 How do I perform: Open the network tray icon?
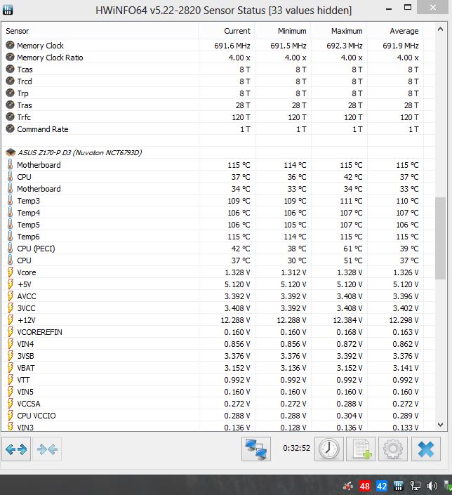pos(415,486)
